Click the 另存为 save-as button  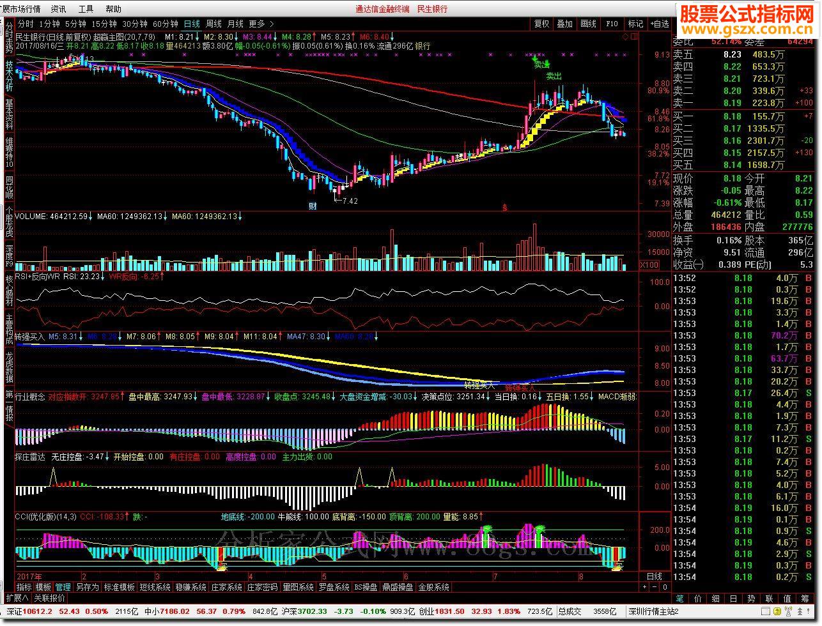coord(88,587)
